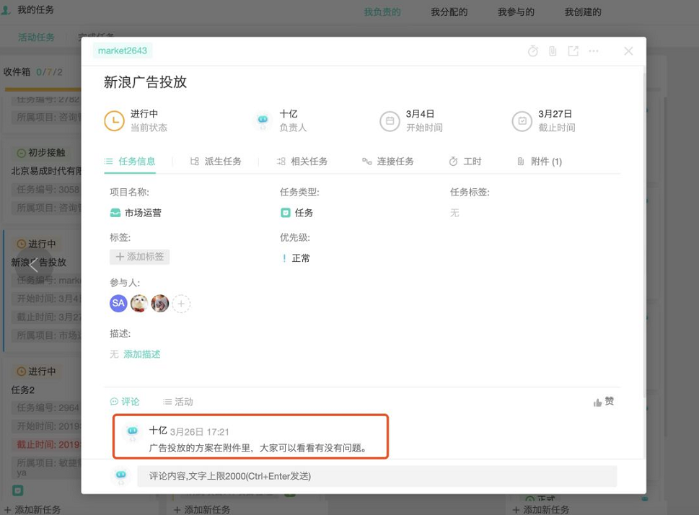Open the more options ellipsis menu
Image resolution: width=699 pixels, height=515 pixels.
594,51
